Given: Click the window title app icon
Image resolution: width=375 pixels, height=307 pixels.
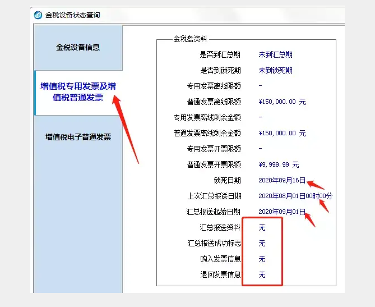Looking at the screenshot, I should tap(38, 15).
